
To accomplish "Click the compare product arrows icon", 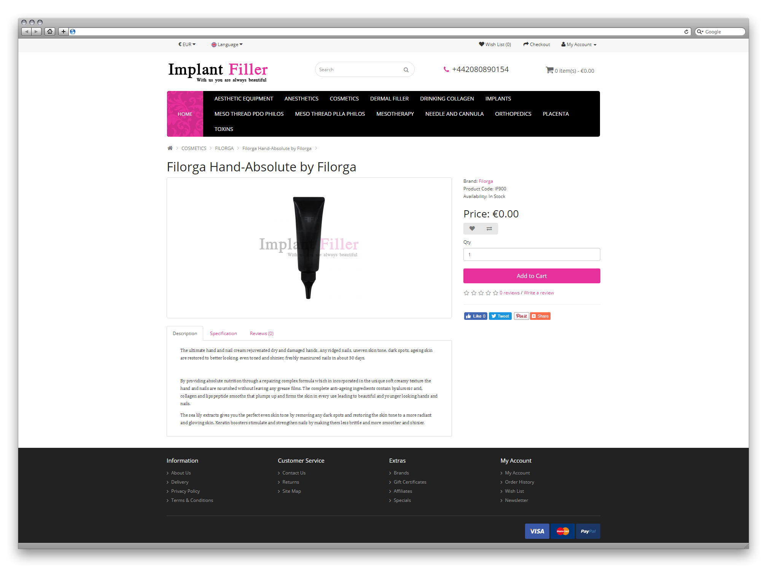I will click(x=489, y=228).
